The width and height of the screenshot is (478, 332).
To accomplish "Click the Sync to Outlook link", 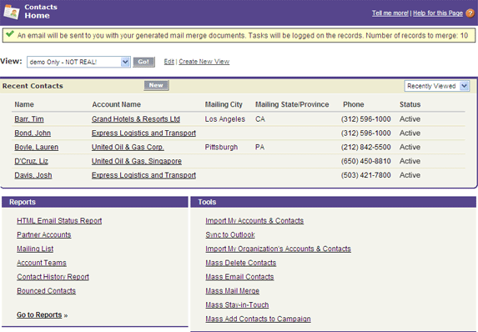I will click(230, 234).
